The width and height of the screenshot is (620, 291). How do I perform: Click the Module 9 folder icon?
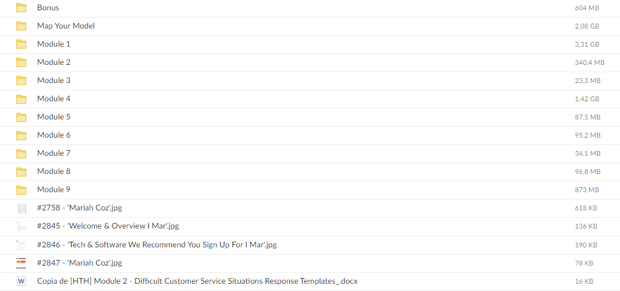pyautogui.click(x=21, y=190)
